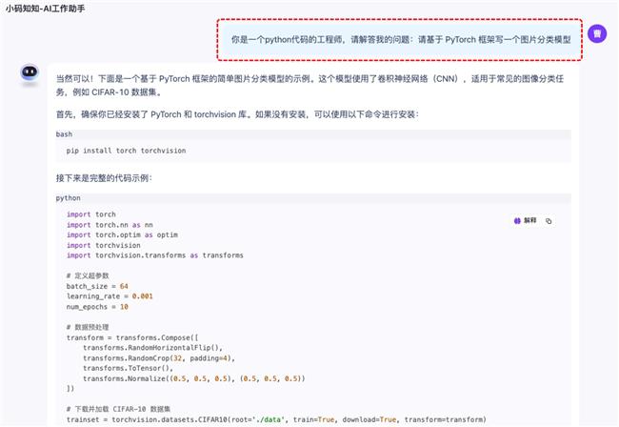Click the bash code block label
Image resolution: width=619 pixels, height=427 pixels.
(64, 134)
